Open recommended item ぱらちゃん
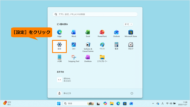The height and width of the screenshot is (107, 190). click(x=64, y=80)
